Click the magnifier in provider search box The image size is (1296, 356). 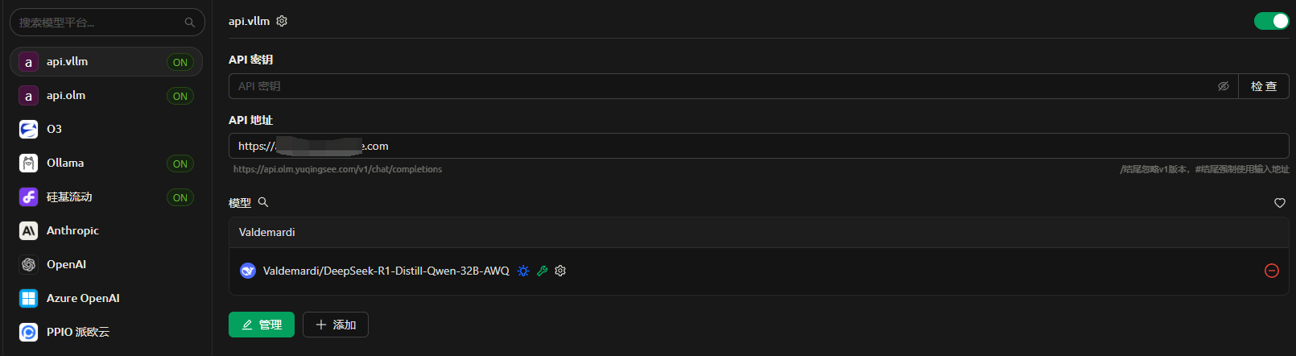pos(190,23)
